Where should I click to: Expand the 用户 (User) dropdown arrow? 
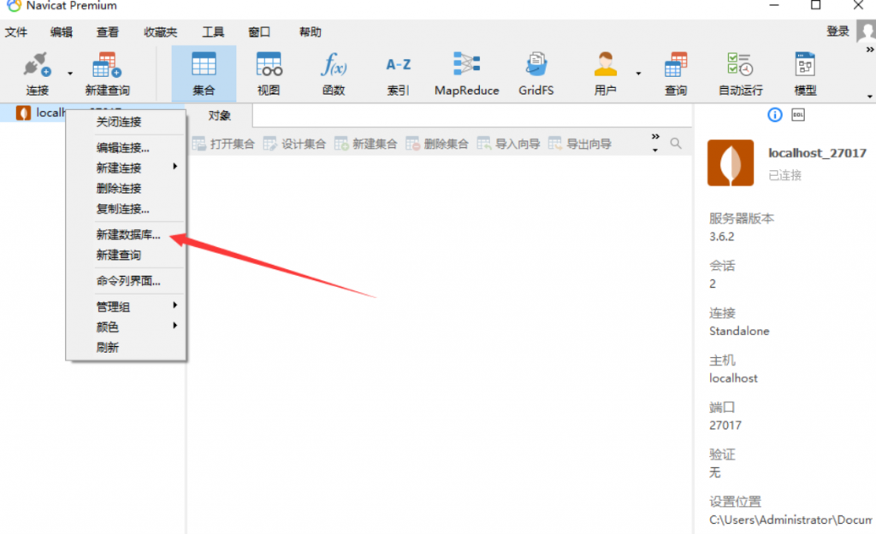click(638, 73)
